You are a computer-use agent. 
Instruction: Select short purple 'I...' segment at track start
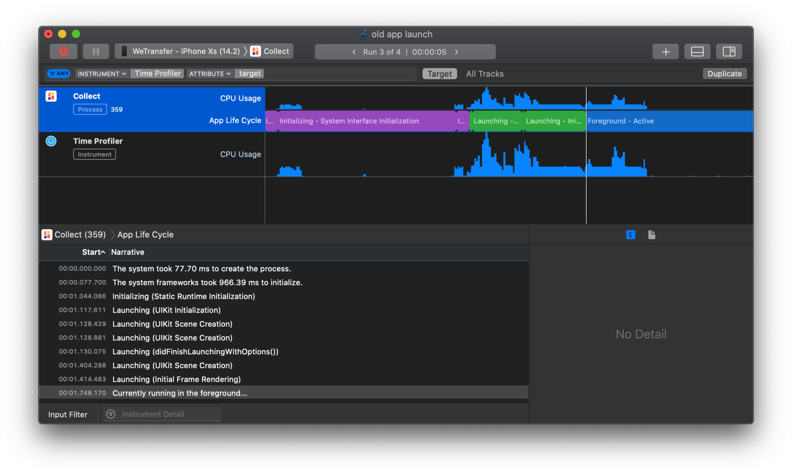(x=271, y=121)
